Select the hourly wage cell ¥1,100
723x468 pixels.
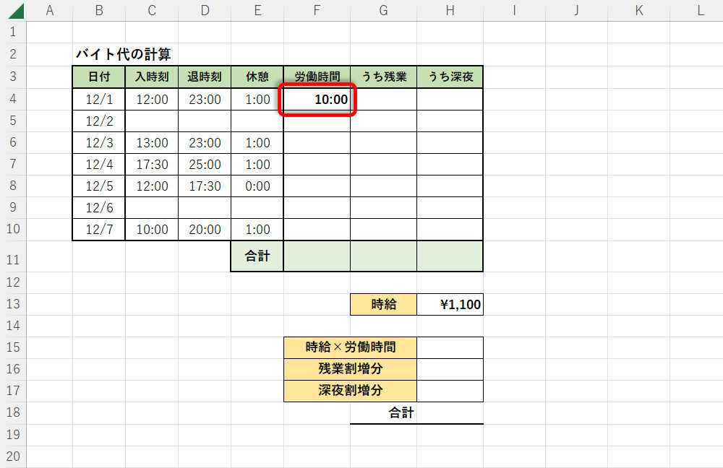tap(450, 305)
